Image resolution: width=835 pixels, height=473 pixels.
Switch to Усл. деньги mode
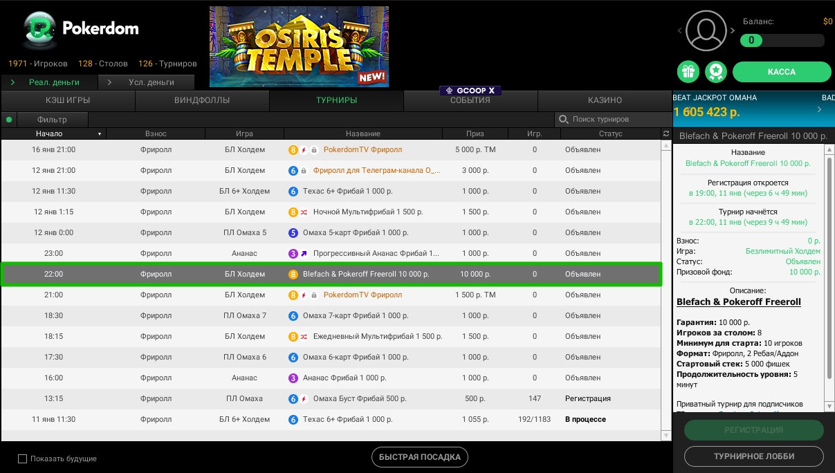point(146,82)
